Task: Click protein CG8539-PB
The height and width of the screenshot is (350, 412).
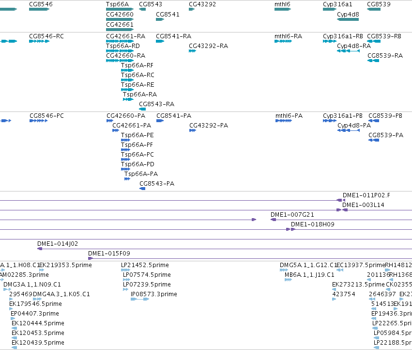Action: 374,121
